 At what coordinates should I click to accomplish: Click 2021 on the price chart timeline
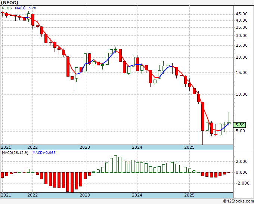pyautogui.click(x=6, y=147)
